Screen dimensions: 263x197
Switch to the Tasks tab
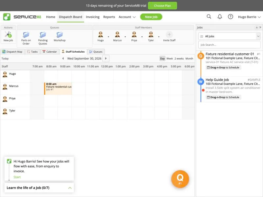pyautogui.click(x=33, y=52)
